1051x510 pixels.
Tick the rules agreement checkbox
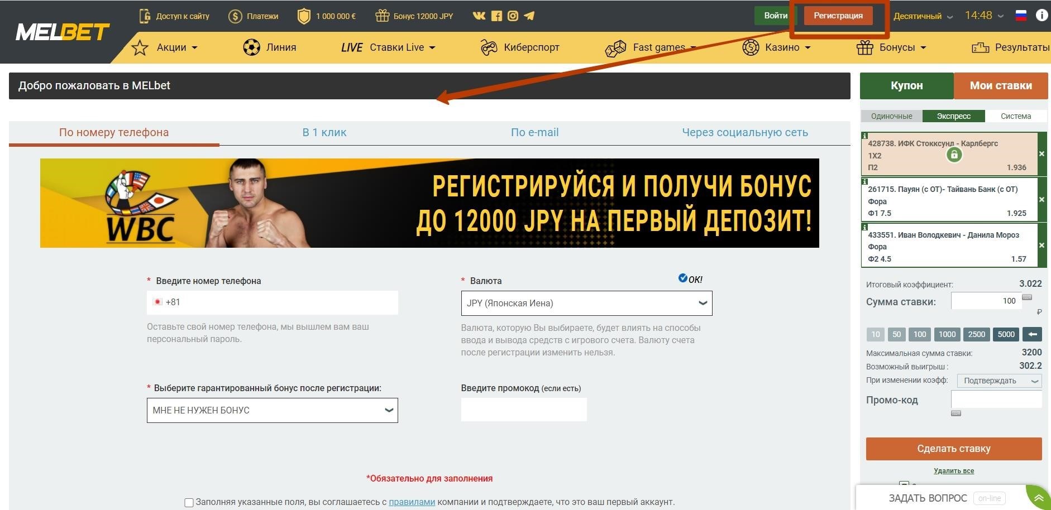[x=189, y=502]
